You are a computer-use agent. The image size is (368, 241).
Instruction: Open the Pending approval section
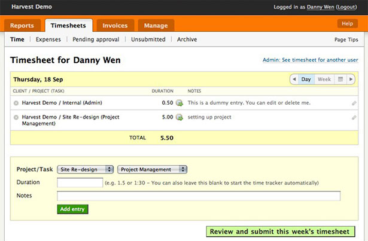pos(96,39)
